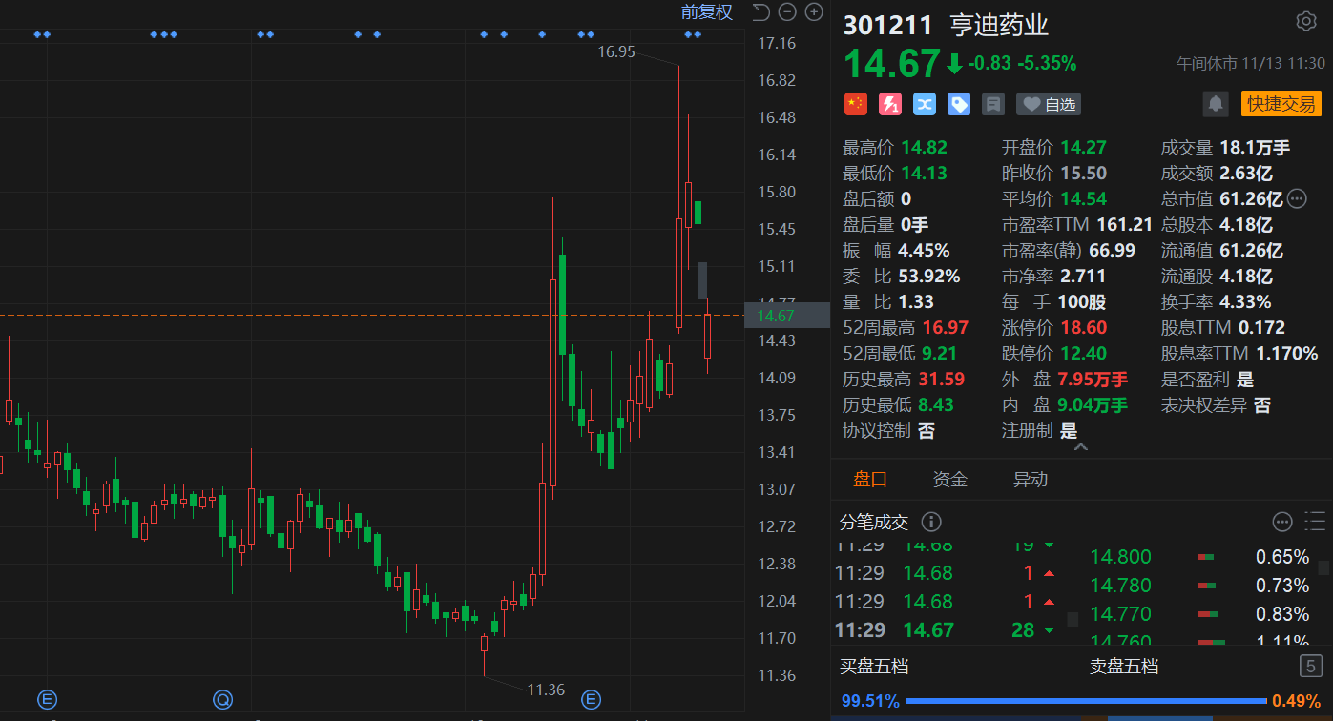Image resolution: width=1333 pixels, height=721 pixels.
Task: Click the 涨停价 value 18.60
Action: [1084, 327]
